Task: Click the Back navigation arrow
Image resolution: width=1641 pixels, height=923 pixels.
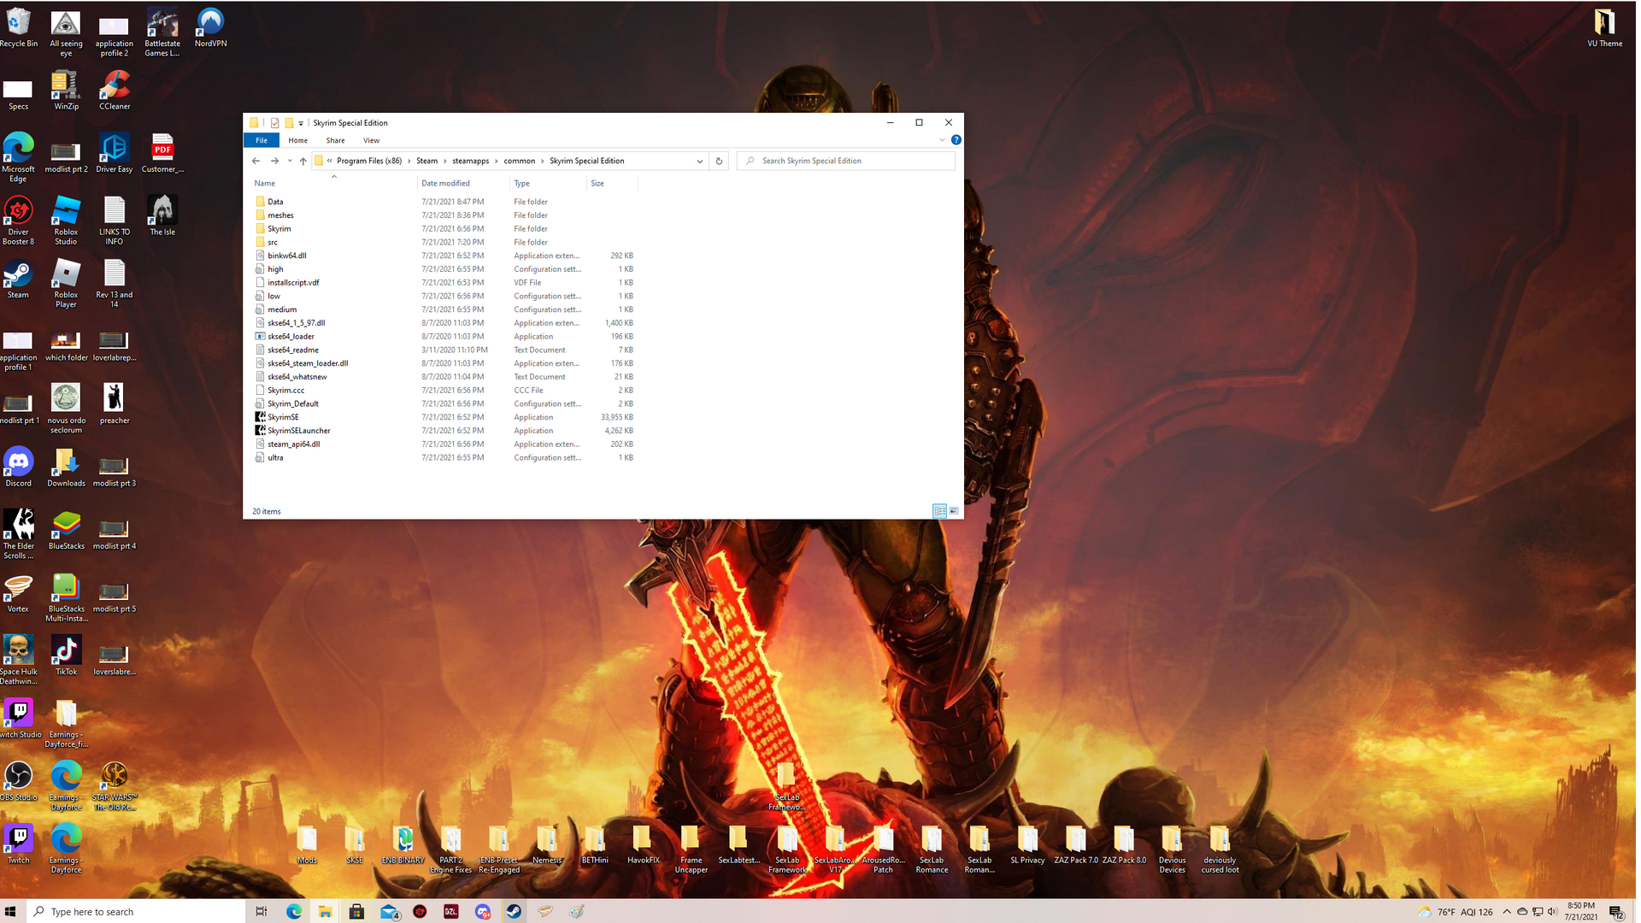Action: (x=256, y=161)
